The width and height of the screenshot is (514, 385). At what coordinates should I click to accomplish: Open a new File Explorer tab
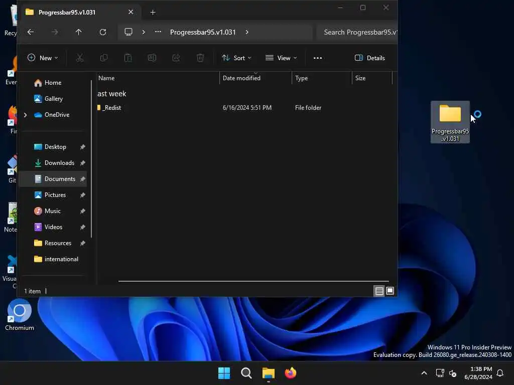point(153,13)
